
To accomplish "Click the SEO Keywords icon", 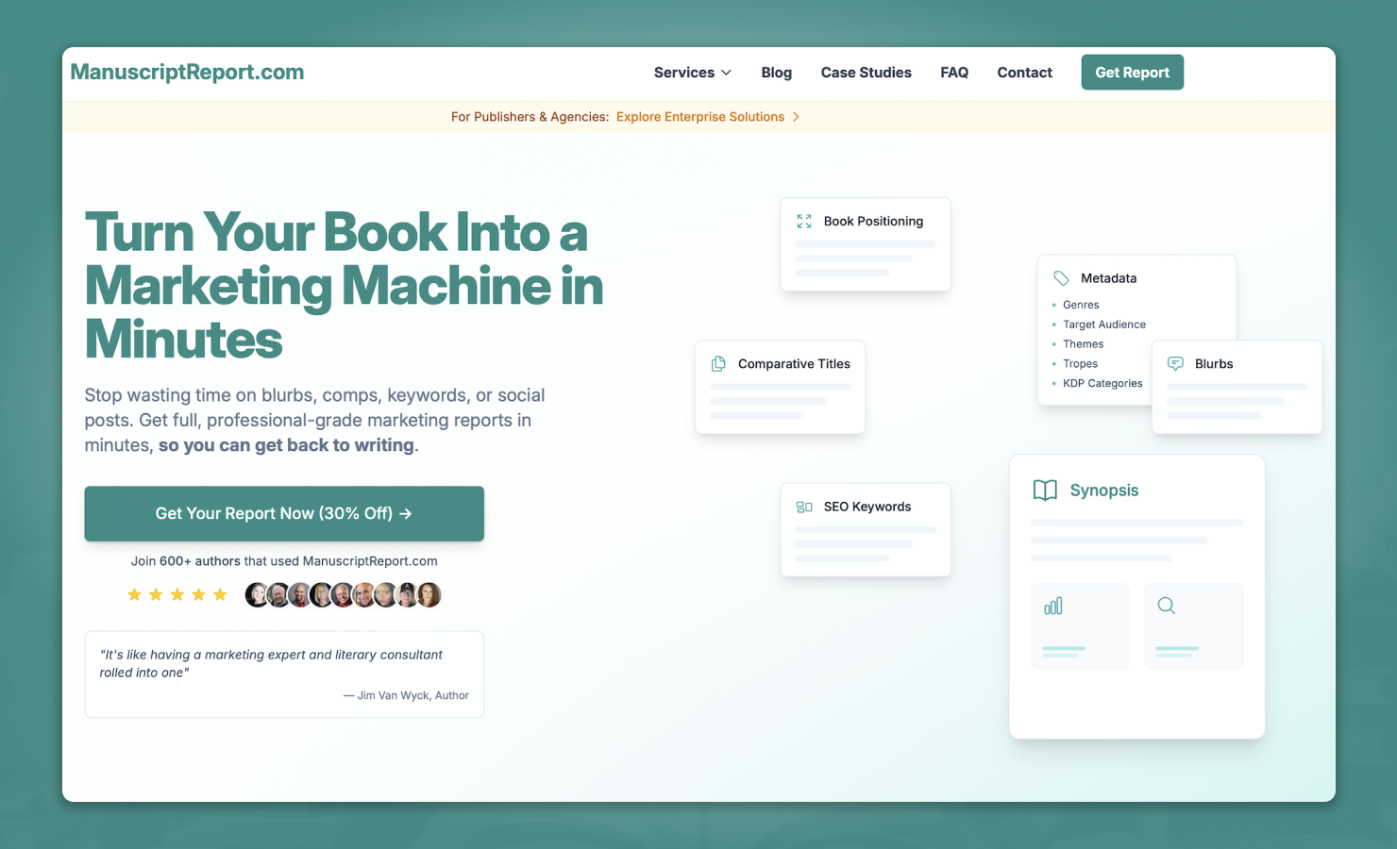I will click(804, 507).
